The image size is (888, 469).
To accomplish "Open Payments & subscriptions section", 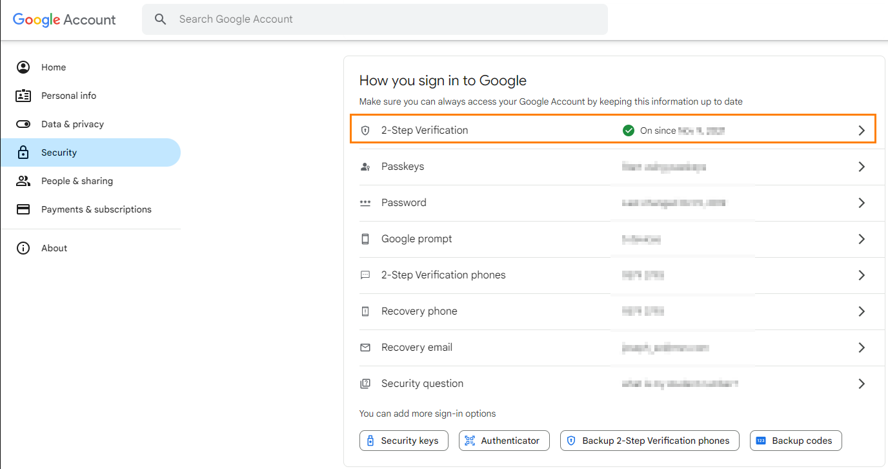I will coord(90,209).
